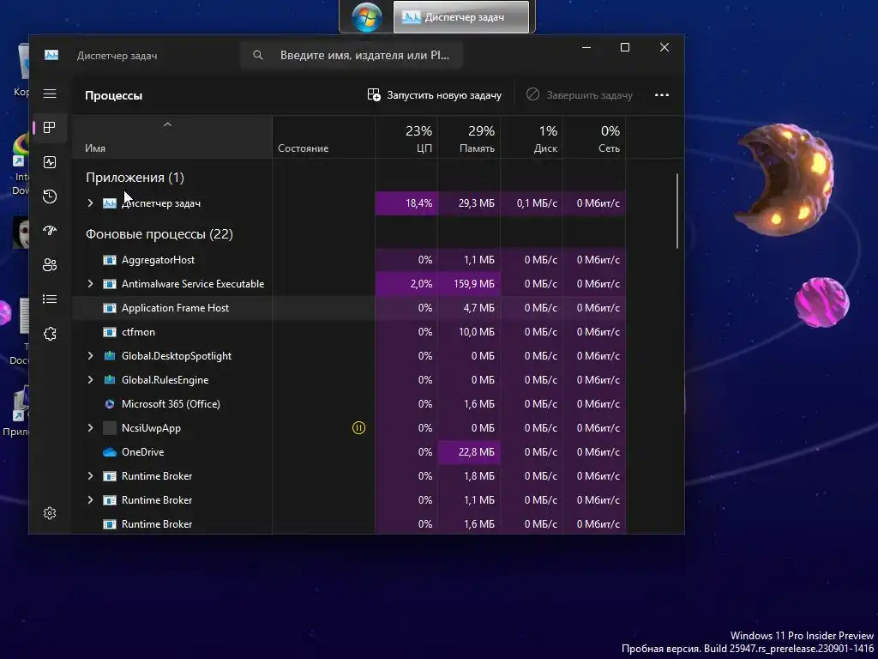Click the 22,8 МБ OneDrive memory cell
Viewport: 878px width, 659px height.
[469, 451]
